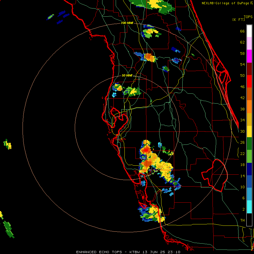Click the legend value 62

[x=242, y=42]
